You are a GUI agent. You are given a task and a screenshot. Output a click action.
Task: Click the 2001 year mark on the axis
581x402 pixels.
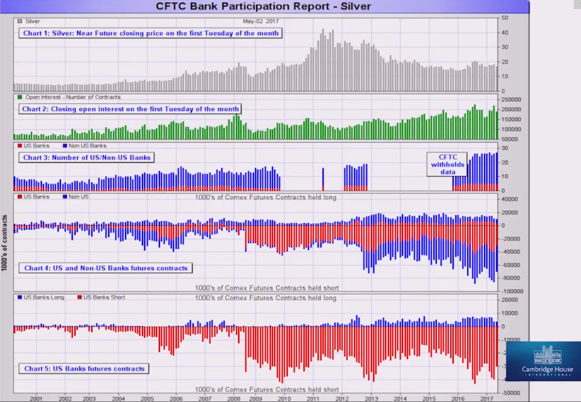[x=36, y=399]
